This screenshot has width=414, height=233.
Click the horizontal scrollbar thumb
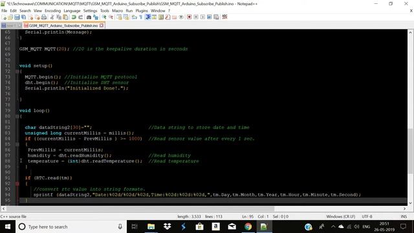click(140, 208)
